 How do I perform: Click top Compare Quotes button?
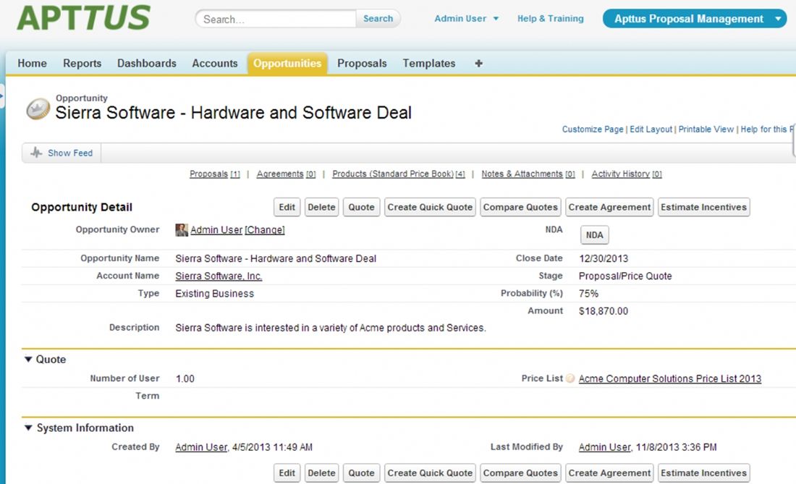(x=520, y=207)
